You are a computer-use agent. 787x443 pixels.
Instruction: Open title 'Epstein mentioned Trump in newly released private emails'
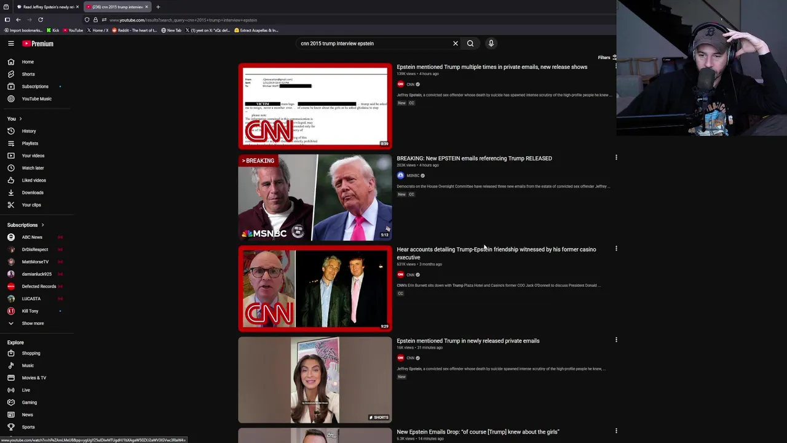coord(468,341)
